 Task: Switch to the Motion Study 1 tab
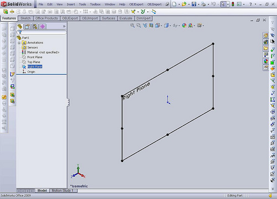63,191
